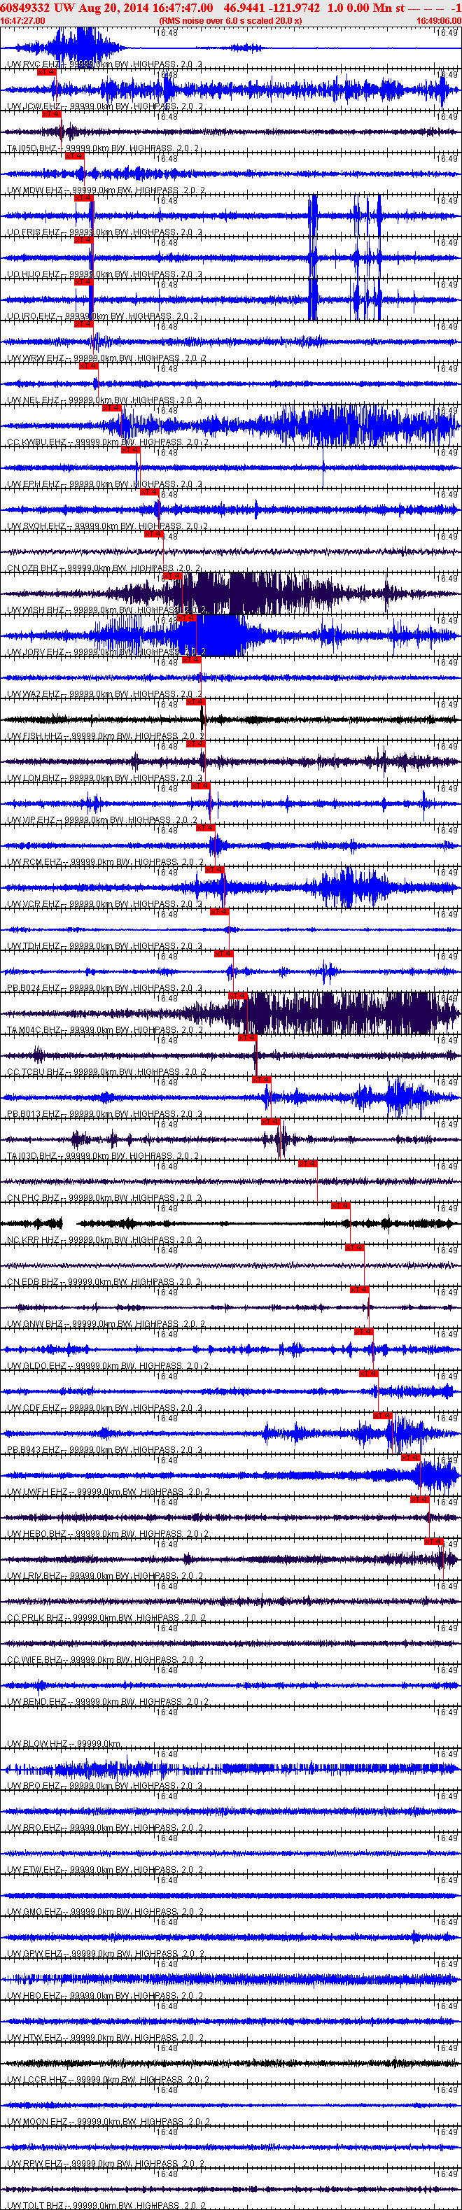Click the event ID 60849332 in the header
This screenshot has width=462, height=2210.
click(x=25, y=8)
